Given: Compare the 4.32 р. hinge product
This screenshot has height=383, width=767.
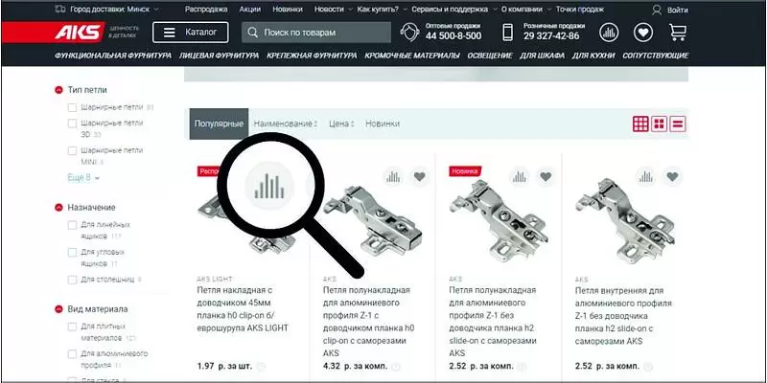Looking at the screenshot, I should pyautogui.click(x=393, y=177).
